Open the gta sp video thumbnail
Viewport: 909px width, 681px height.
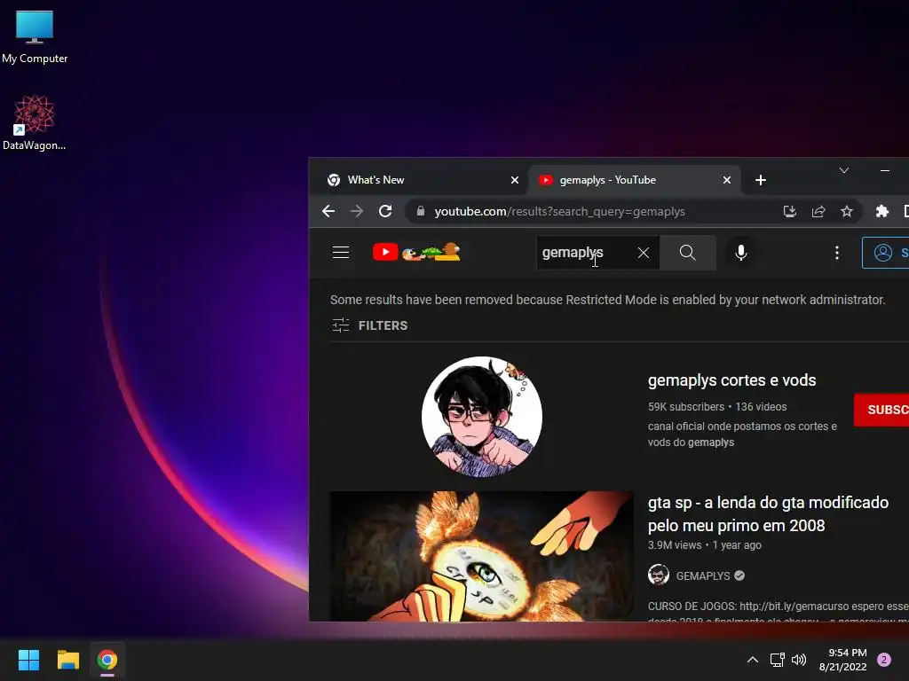482,556
